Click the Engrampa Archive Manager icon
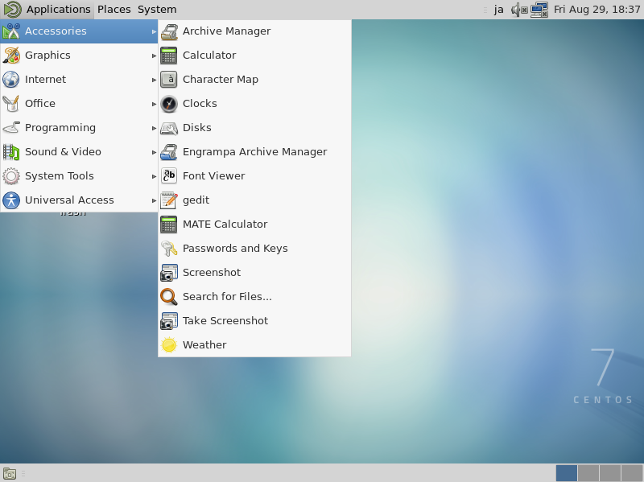644x482 pixels. pyautogui.click(x=169, y=152)
